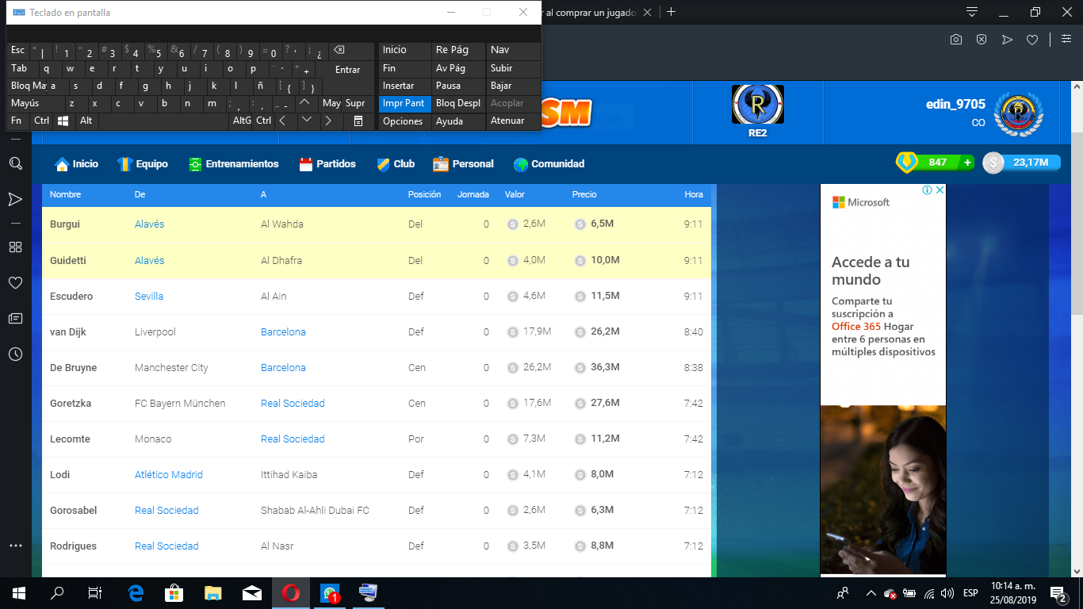The width and height of the screenshot is (1083, 609).
Task: Open My Flow in Opera sidebar
Action: pyautogui.click(x=15, y=199)
